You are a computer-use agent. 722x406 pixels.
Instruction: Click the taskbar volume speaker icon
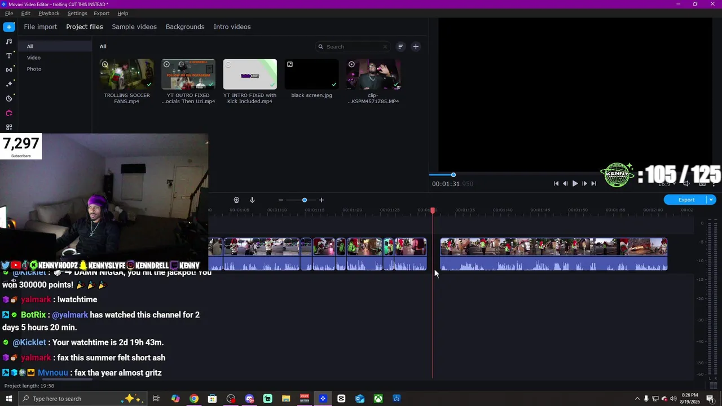(673, 399)
